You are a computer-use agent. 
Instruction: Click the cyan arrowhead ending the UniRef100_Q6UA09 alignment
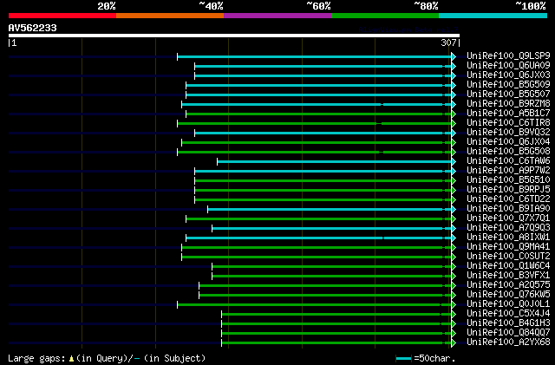point(454,66)
